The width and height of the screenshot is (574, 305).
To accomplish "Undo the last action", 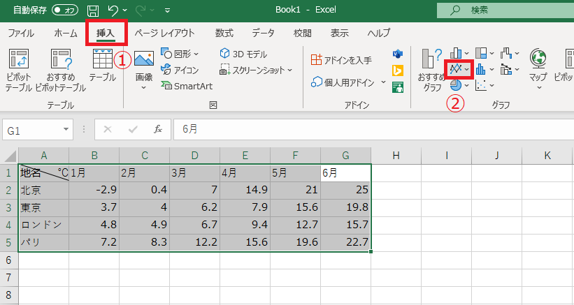I will [113, 10].
